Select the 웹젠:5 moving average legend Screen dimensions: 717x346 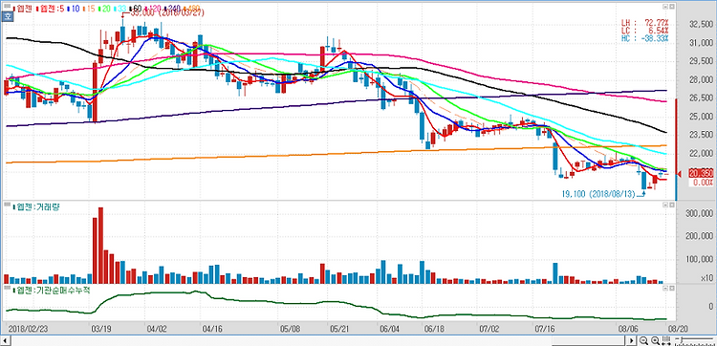coord(50,9)
